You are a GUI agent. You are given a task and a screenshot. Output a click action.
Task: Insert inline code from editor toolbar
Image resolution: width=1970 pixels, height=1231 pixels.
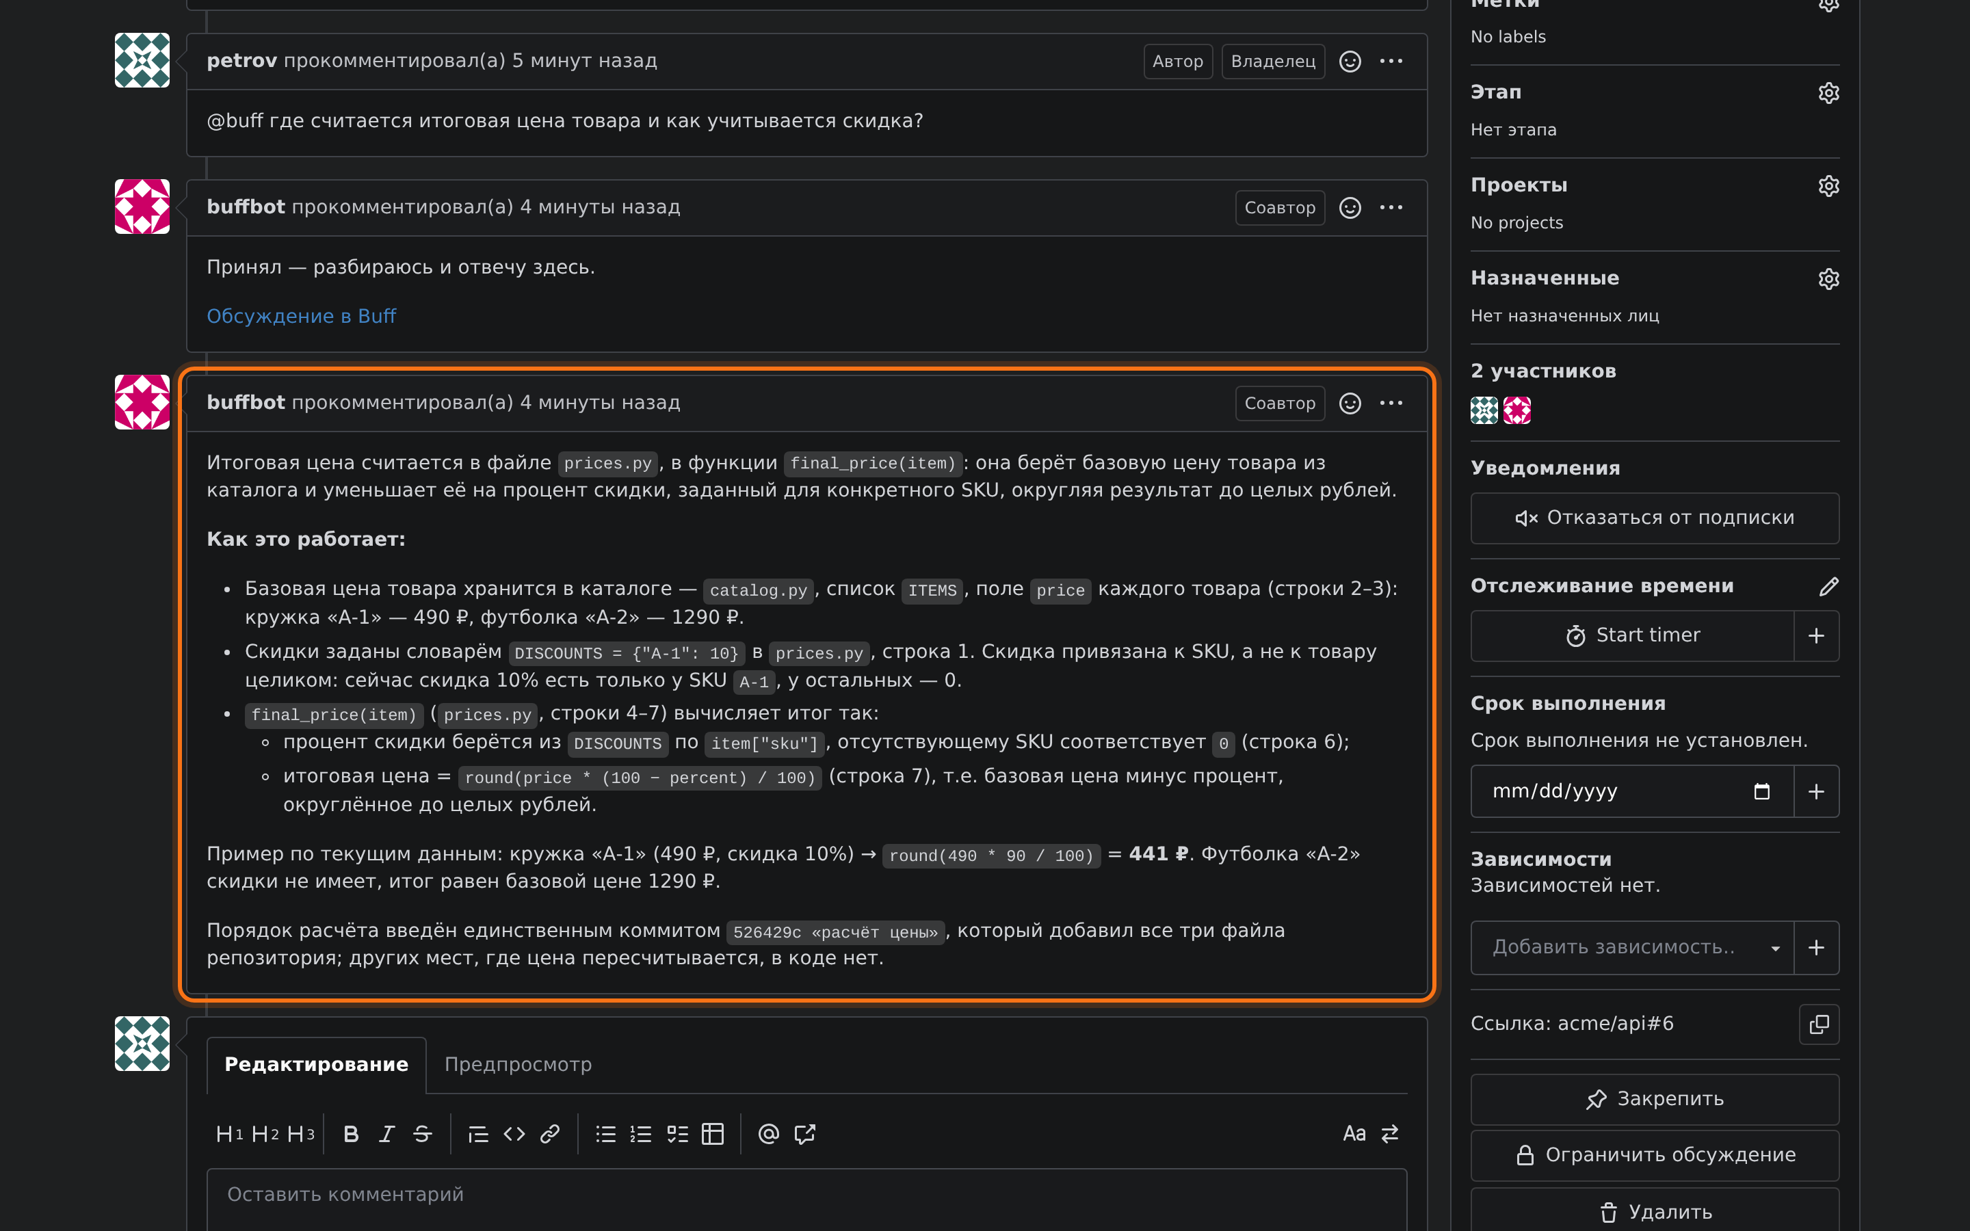pyautogui.click(x=514, y=1133)
